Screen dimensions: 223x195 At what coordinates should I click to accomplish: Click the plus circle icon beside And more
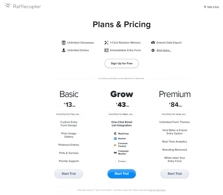click(153, 50)
